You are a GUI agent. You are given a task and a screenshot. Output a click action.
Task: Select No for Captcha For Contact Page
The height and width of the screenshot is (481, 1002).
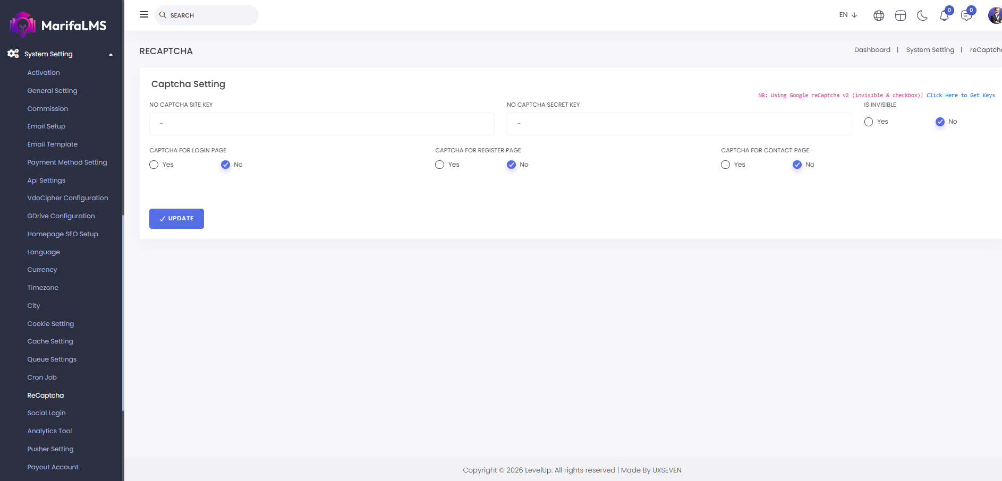797,165
